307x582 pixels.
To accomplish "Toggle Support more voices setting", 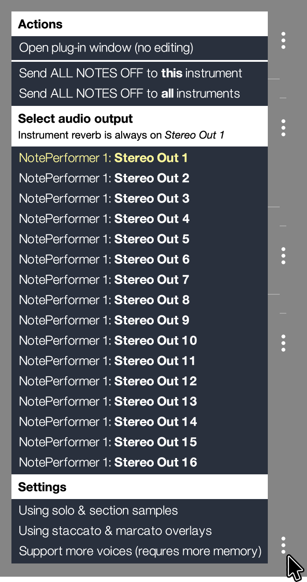I will (x=140, y=551).
